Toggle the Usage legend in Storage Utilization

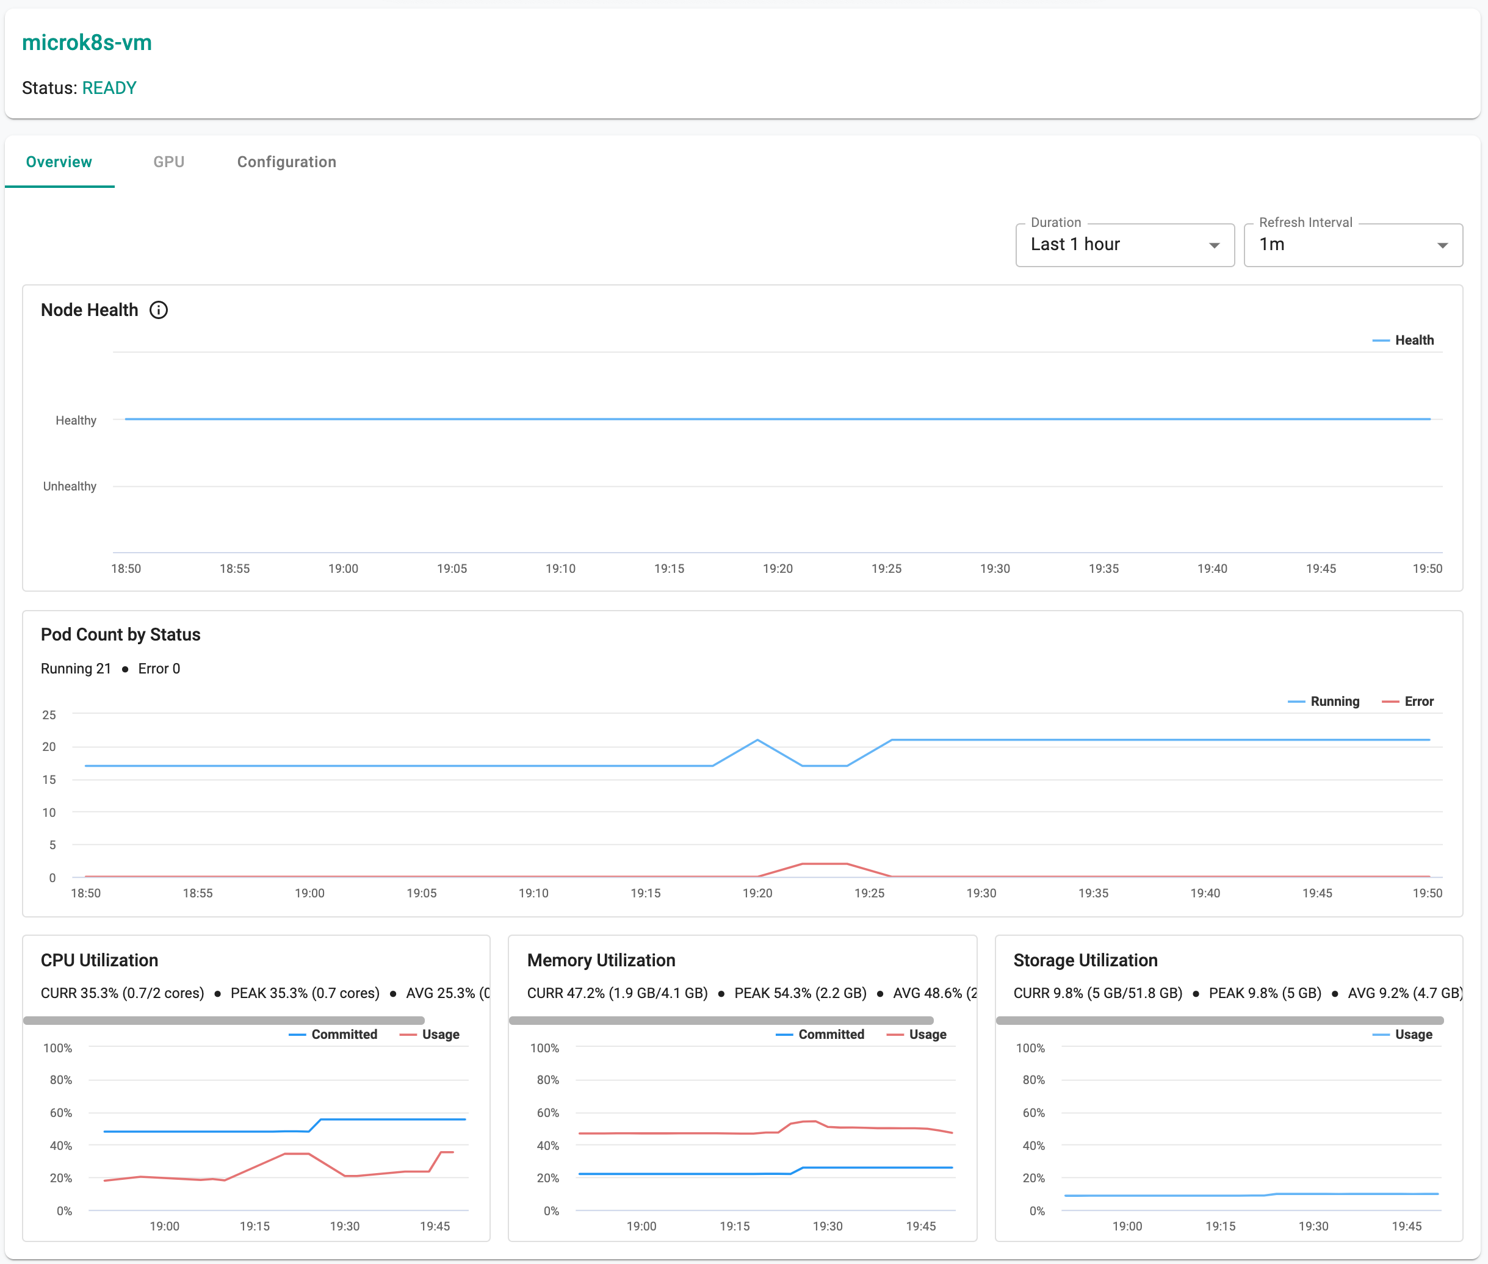tap(1402, 1034)
